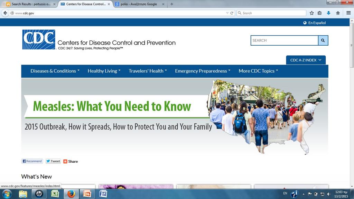Click the magnifier button beside the CDC search box
This screenshot has height=199, width=354.
pos(323,40)
